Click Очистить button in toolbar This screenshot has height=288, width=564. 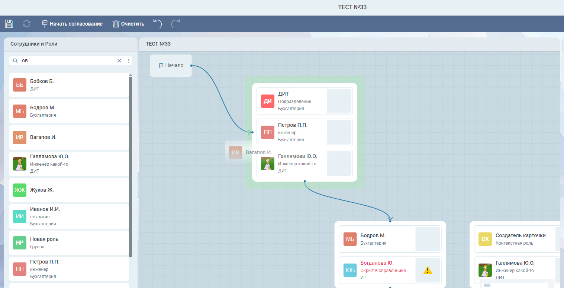point(128,24)
